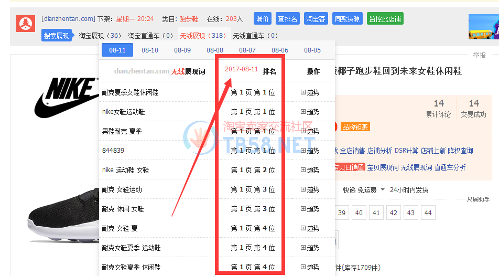Select shoe size 44
Image resolution: width=499 pixels, height=276 pixels.
click(428, 213)
